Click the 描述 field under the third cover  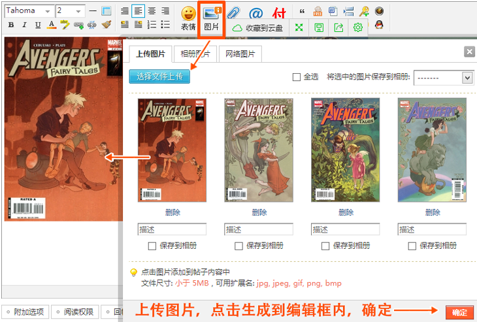(345, 229)
